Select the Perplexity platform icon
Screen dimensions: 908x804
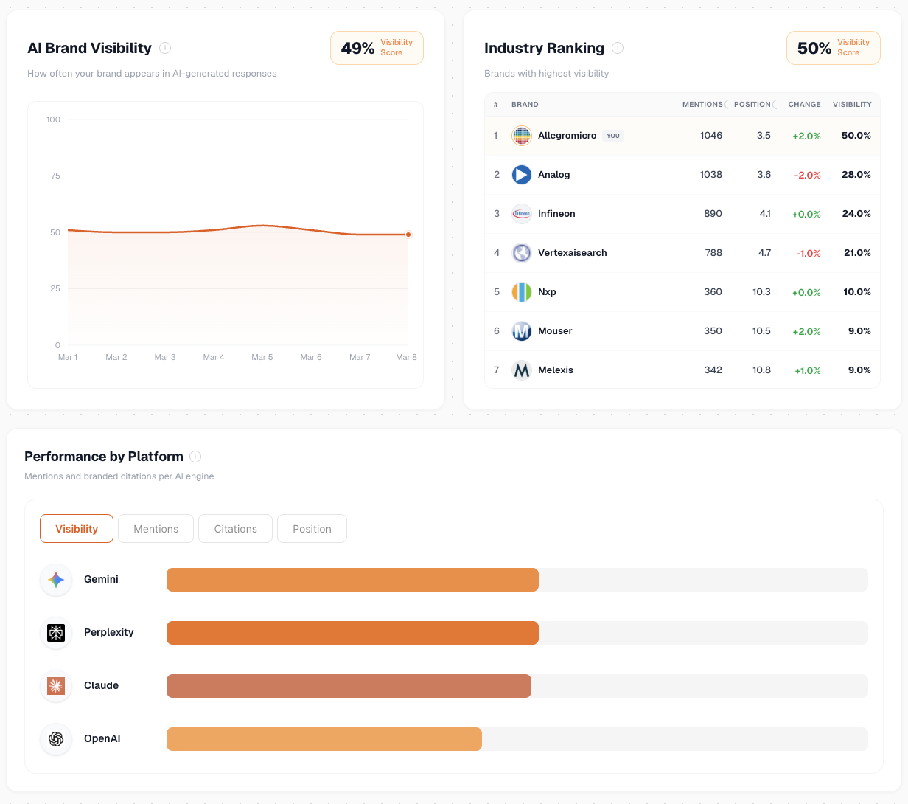pyautogui.click(x=56, y=633)
